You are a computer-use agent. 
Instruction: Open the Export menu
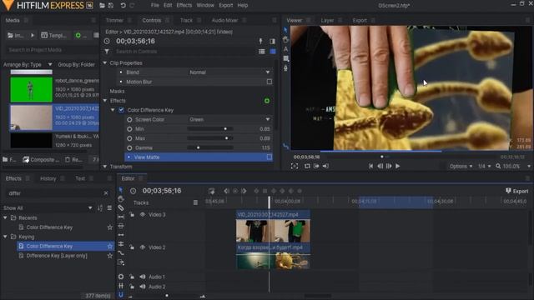(x=226, y=6)
